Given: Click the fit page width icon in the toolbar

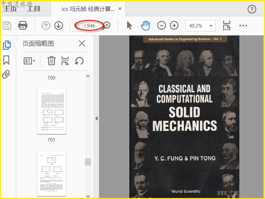Looking at the screenshot, I should pyautogui.click(x=227, y=26).
